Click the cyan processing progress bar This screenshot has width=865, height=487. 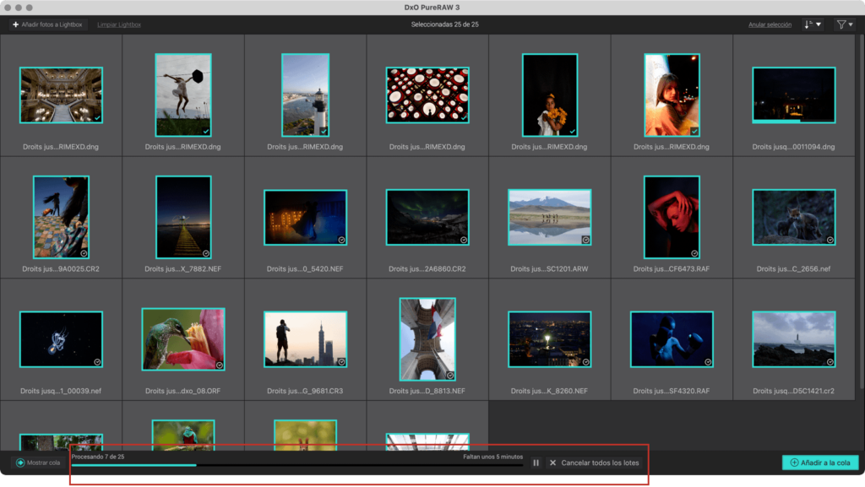(298, 466)
